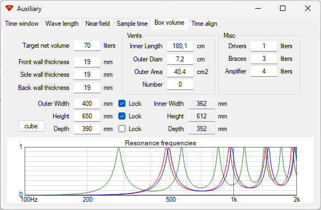Switch to the Time window tab

pos(22,24)
